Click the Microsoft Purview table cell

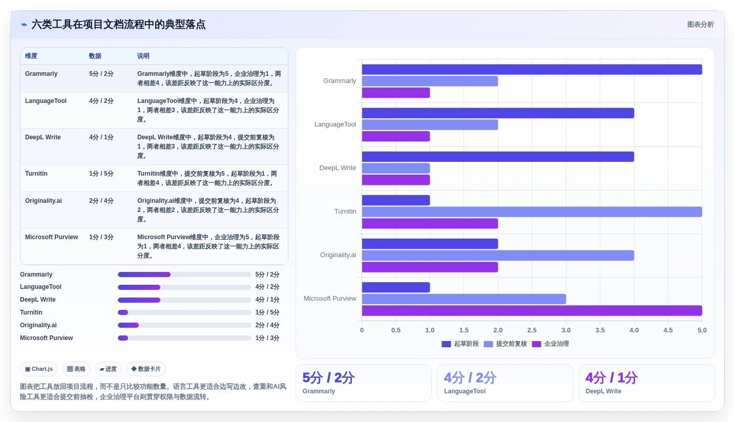[52, 237]
